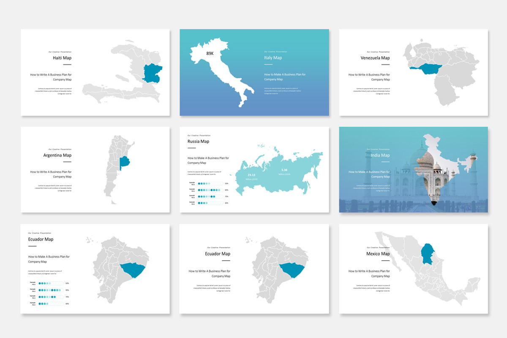The height and width of the screenshot is (338, 507).
Task: Select the highlighted blue region on Venezuela map
Action: (x=426, y=68)
